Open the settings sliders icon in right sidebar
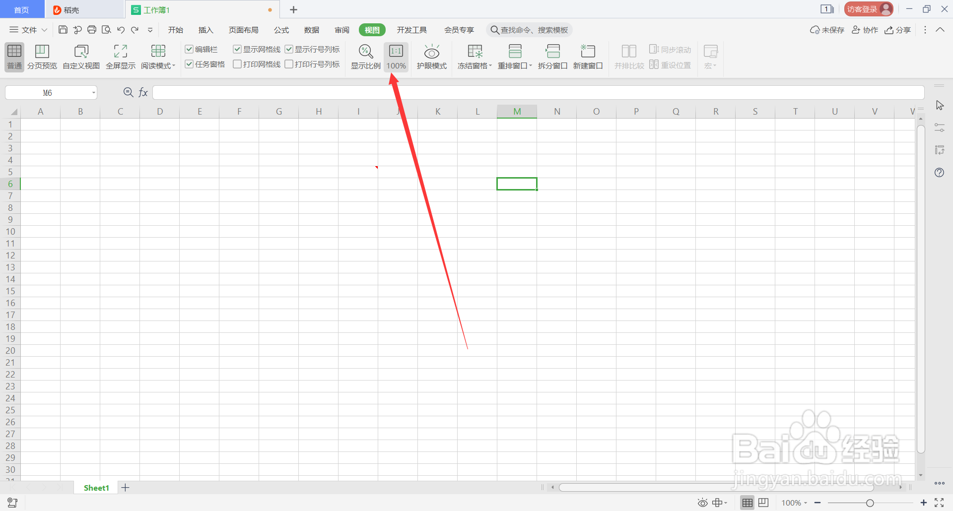The image size is (953, 511). 939,128
